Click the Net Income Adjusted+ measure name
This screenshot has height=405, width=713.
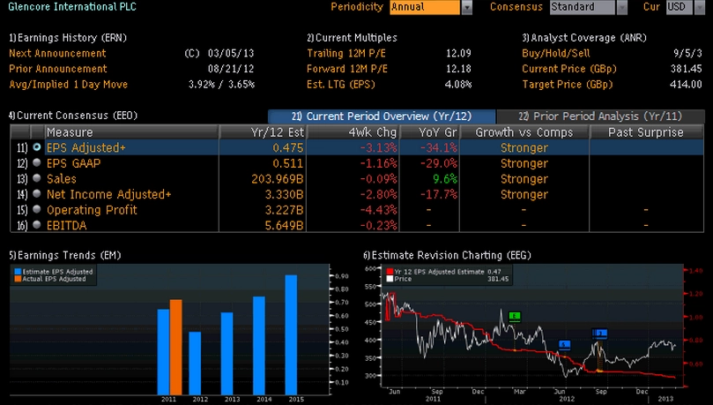click(109, 194)
